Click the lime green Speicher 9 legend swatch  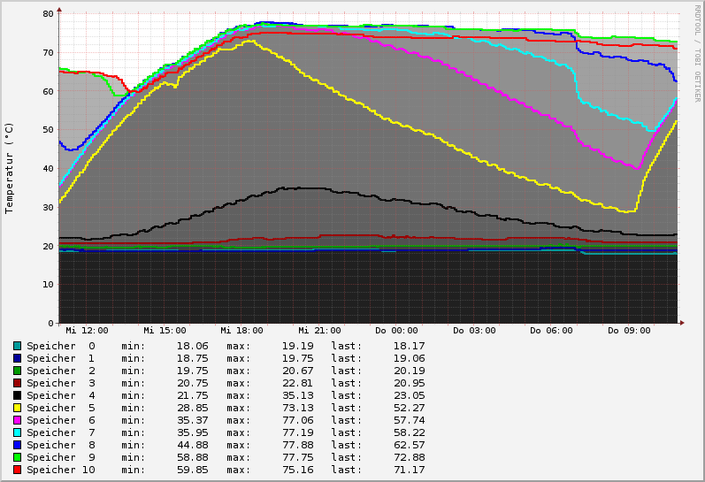[x=17, y=457]
